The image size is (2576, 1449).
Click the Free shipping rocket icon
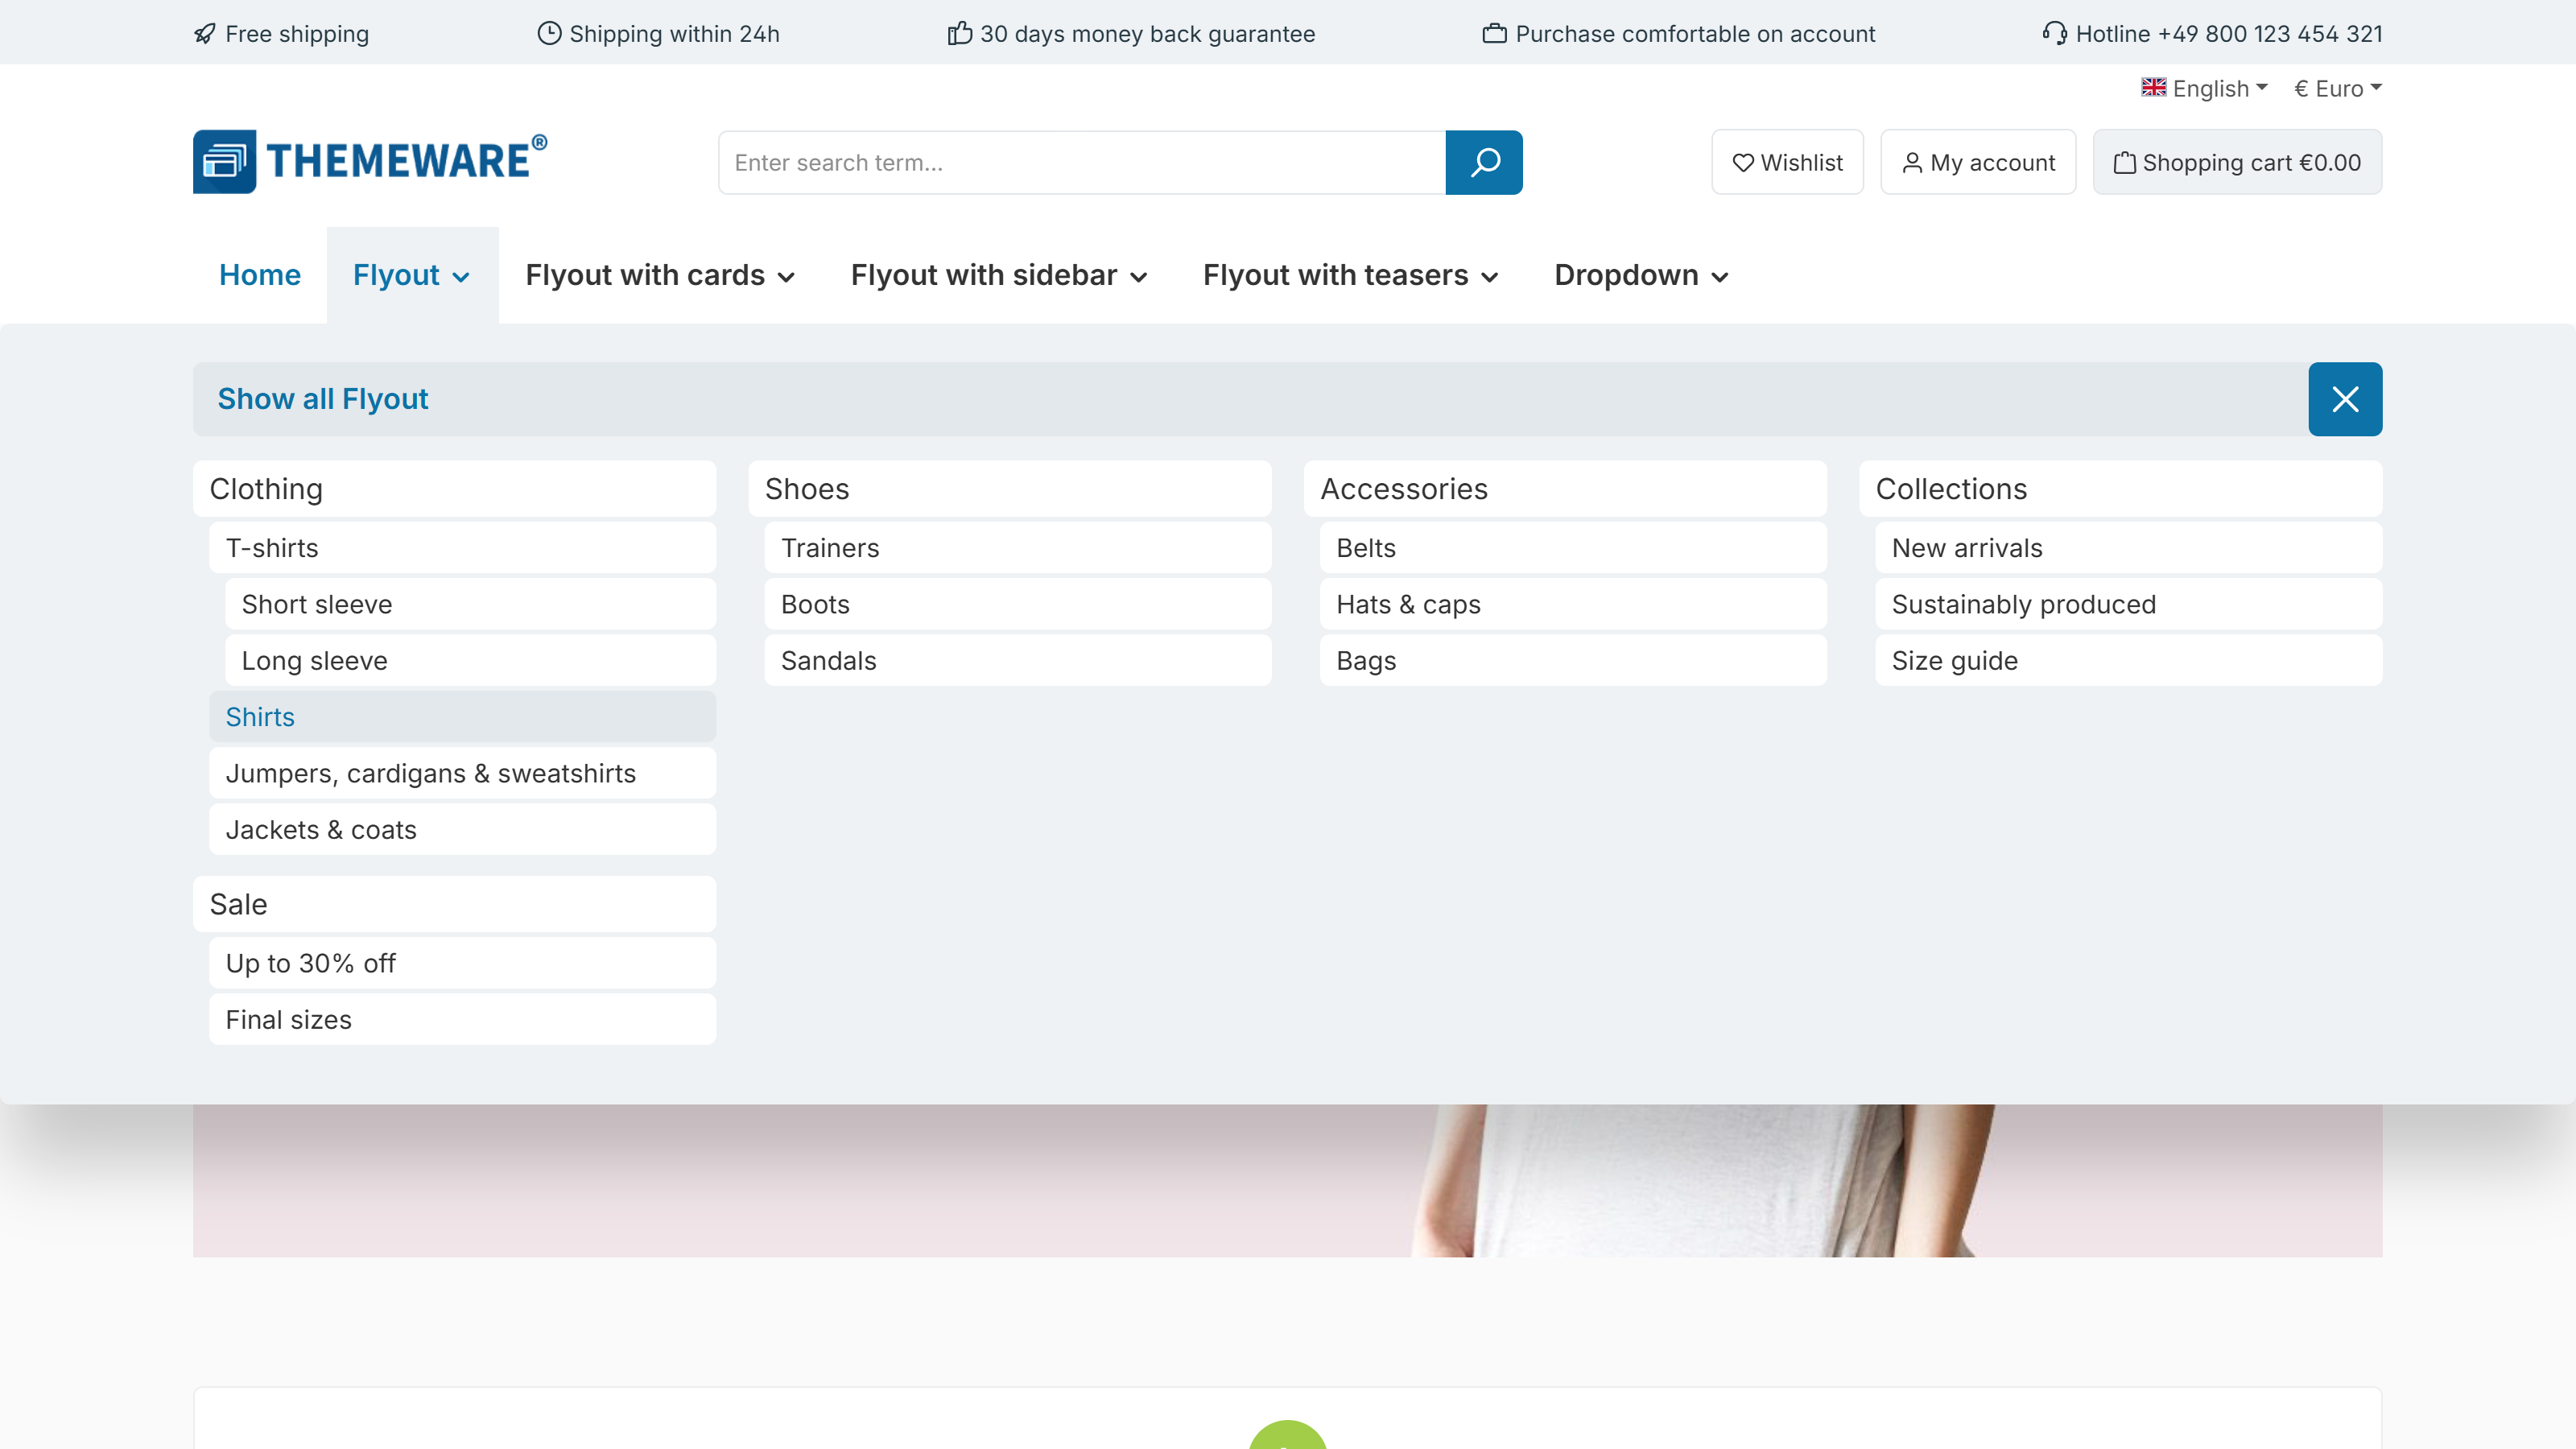tap(205, 34)
